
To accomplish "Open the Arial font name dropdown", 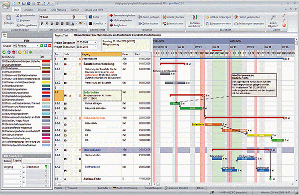I will [x=56, y=17].
